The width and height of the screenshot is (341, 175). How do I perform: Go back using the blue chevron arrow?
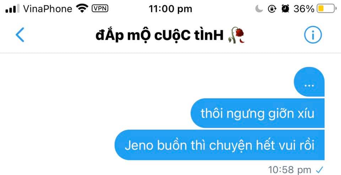(x=20, y=35)
